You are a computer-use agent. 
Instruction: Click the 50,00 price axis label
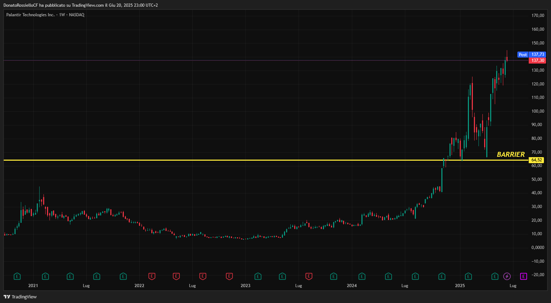tap(538, 179)
